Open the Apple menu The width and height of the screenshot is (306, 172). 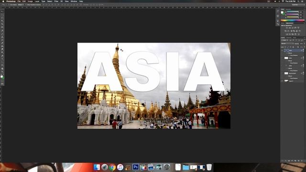tap(3, 1)
